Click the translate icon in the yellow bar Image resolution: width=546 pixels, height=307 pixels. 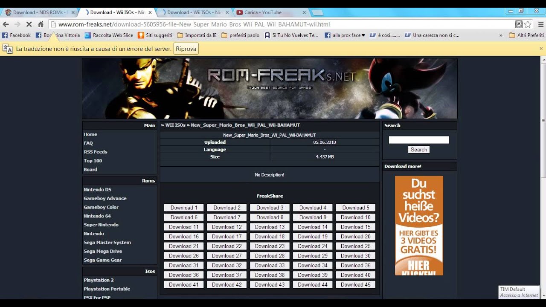coord(8,49)
